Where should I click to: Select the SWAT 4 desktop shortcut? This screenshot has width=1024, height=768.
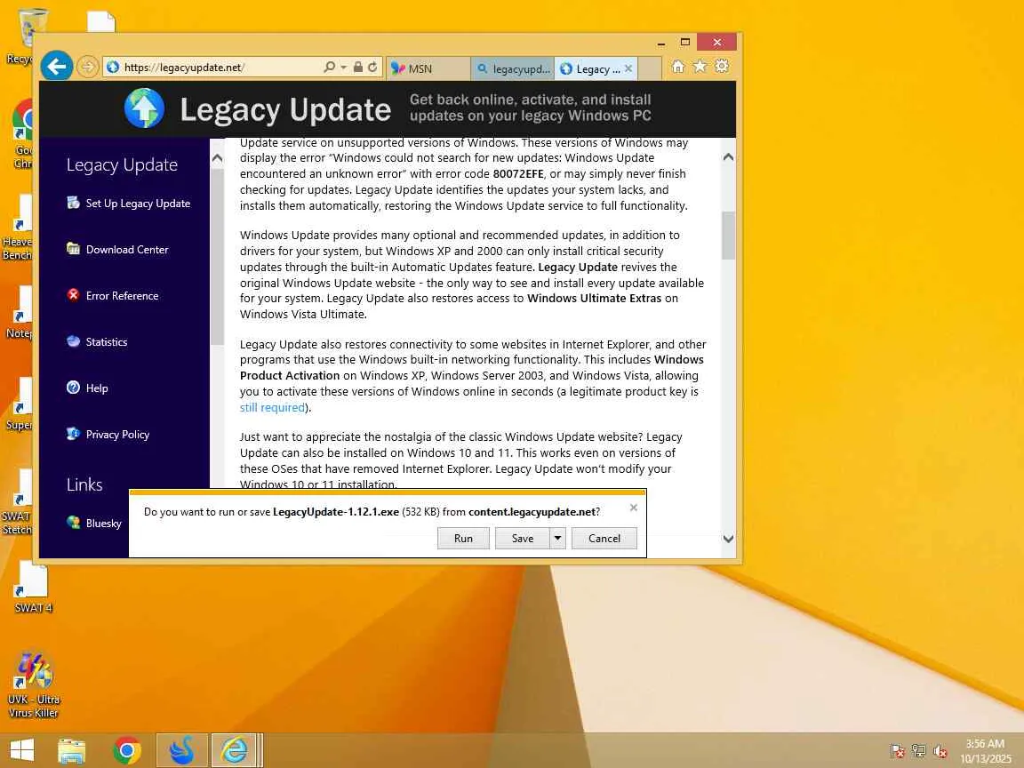[33, 588]
